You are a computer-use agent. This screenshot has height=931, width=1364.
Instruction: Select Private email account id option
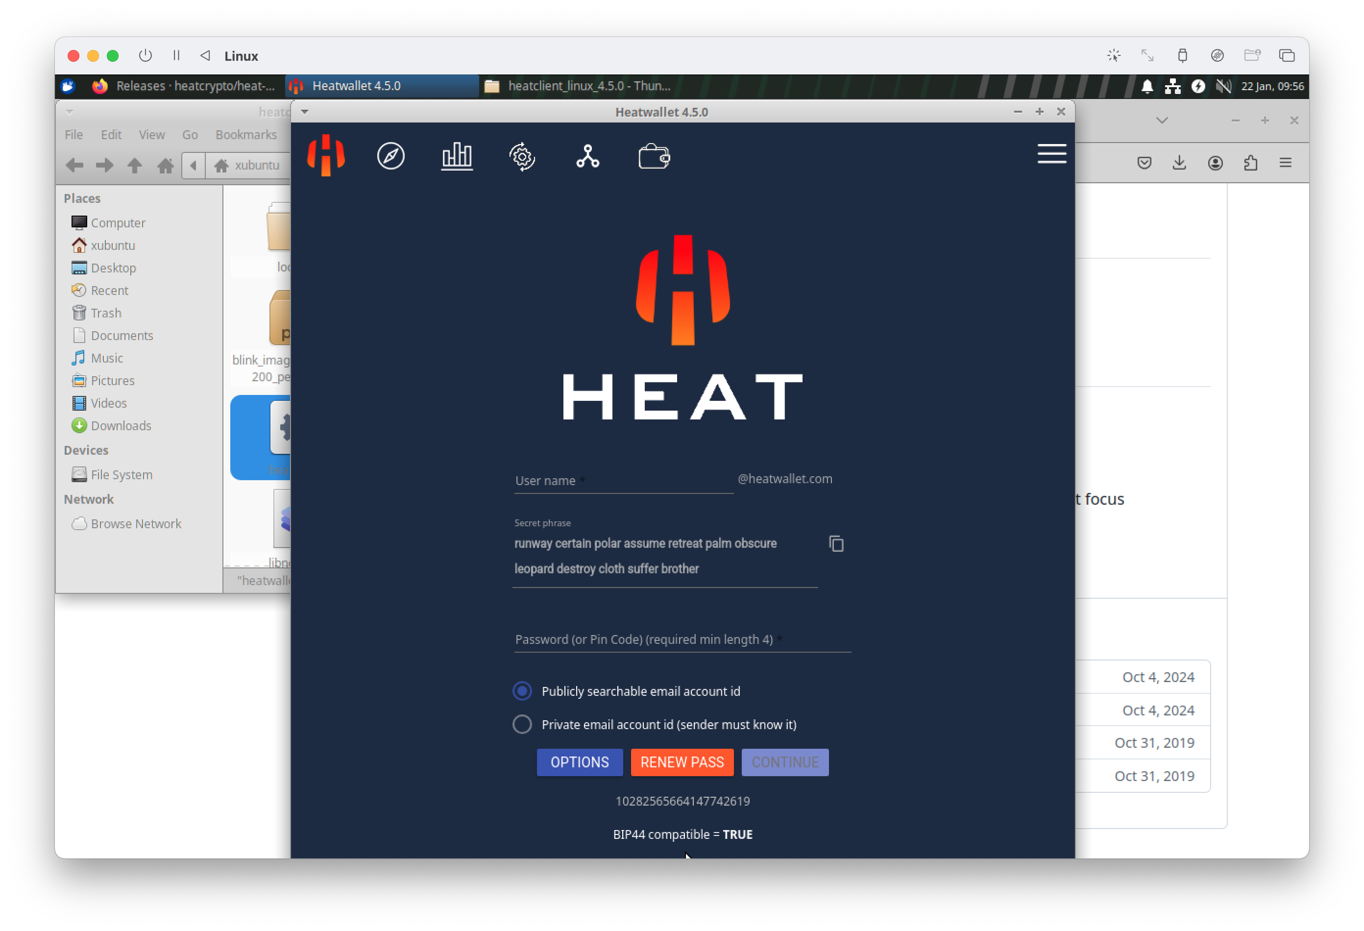522,724
